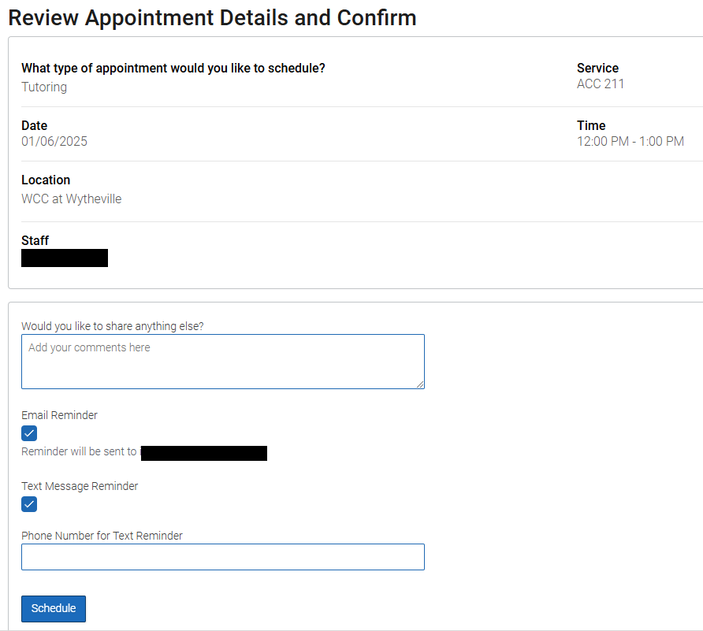
Task: Click the 'Service' heading label
Action: pos(597,68)
